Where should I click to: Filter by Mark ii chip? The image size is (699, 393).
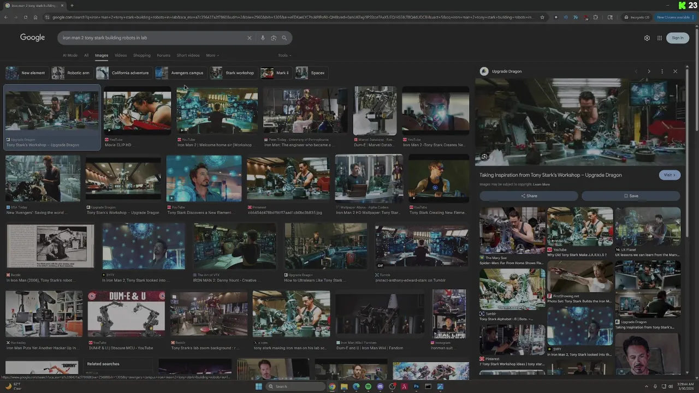pos(276,73)
